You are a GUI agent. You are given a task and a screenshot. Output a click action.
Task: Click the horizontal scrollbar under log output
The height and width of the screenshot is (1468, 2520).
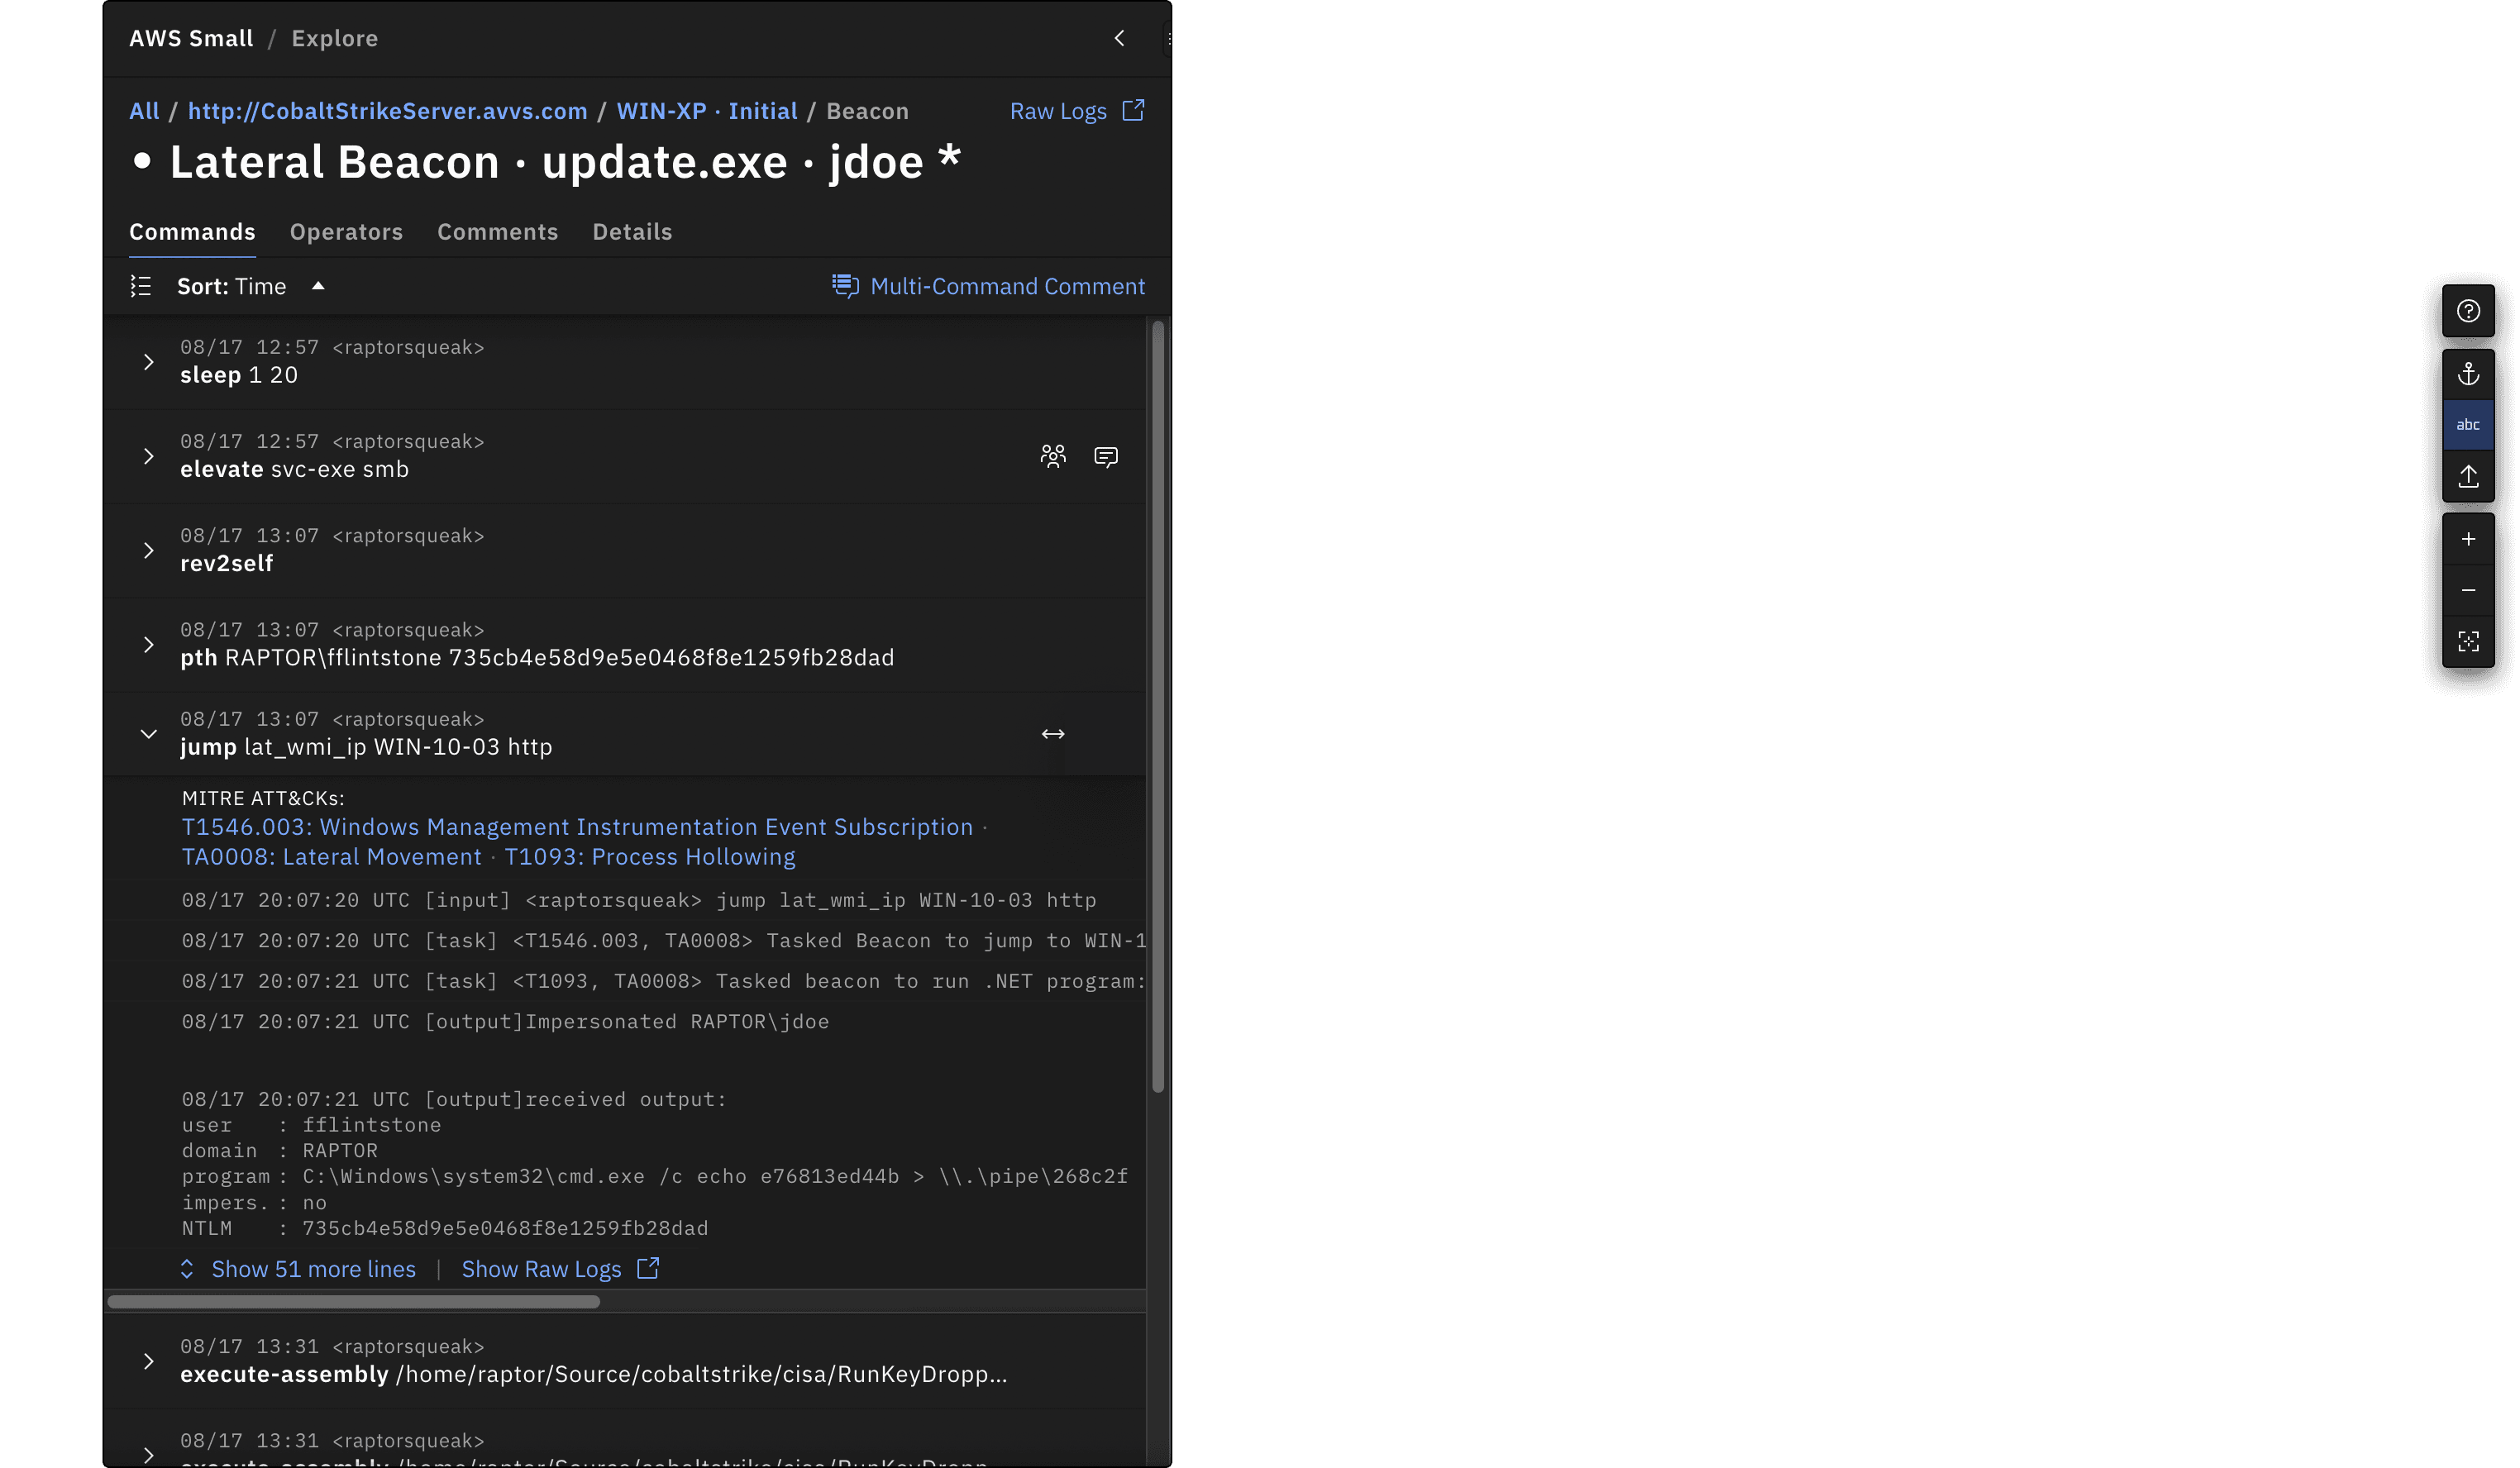[353, 1302]
